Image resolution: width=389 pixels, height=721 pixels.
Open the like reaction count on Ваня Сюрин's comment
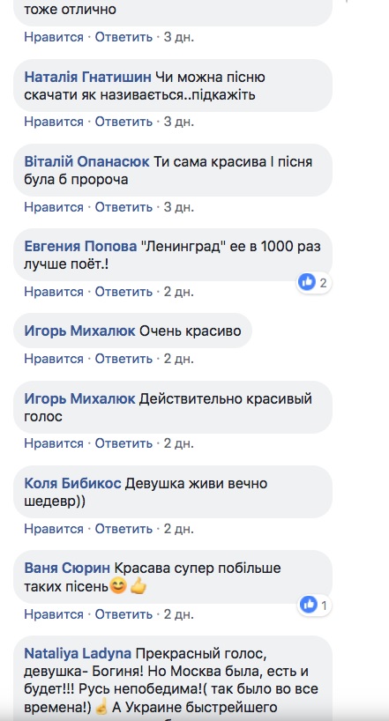pos(314,606)
